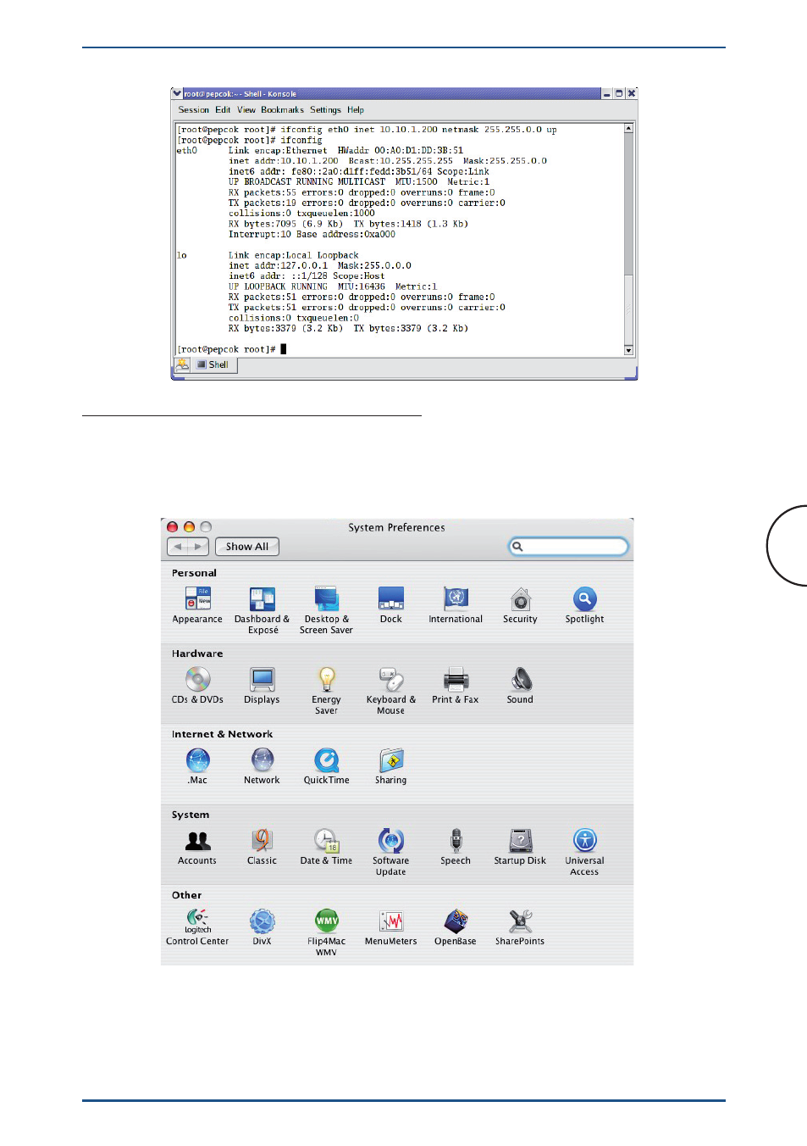Open SharePoints preference pane
The width and height of the screenshot is (807, 1146).
tap(520, 927)
